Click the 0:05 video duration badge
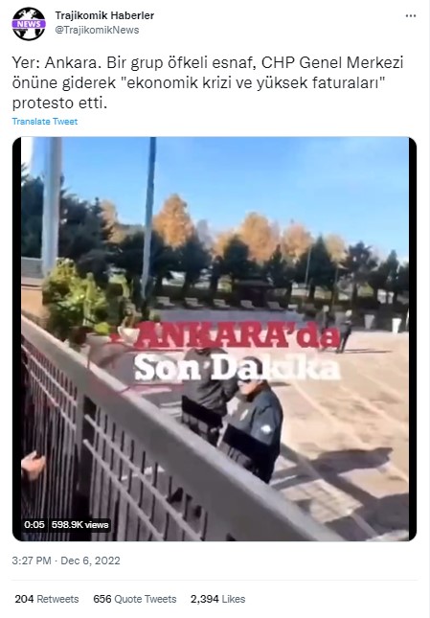This screenshot has height=618, width=430. coord(34,525)
